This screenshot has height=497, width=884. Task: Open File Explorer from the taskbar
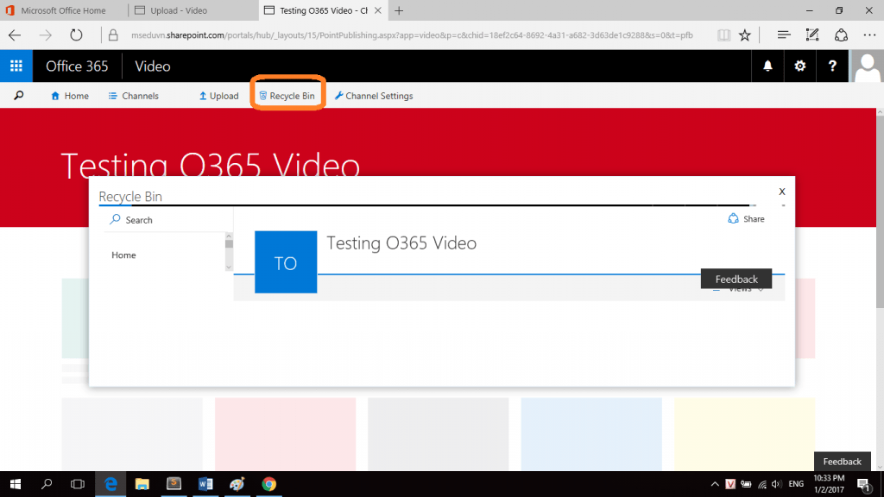click(x=142, y=484)
